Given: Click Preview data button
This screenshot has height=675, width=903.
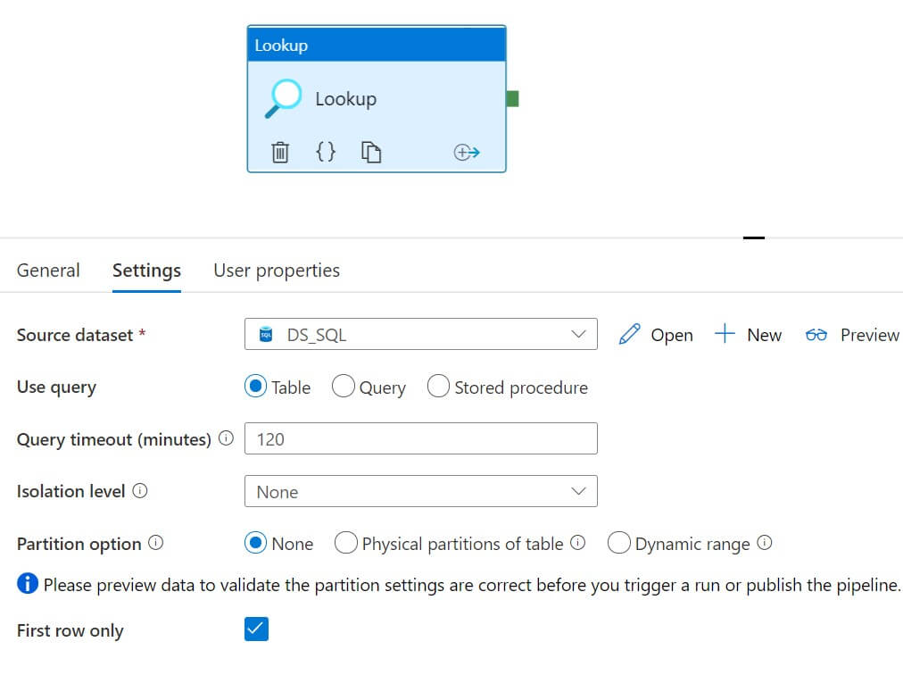Looking at the screenshot, I should coord(852,335).
